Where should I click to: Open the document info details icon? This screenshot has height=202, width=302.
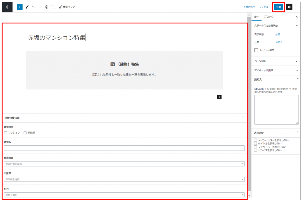[x=46, y=7]
